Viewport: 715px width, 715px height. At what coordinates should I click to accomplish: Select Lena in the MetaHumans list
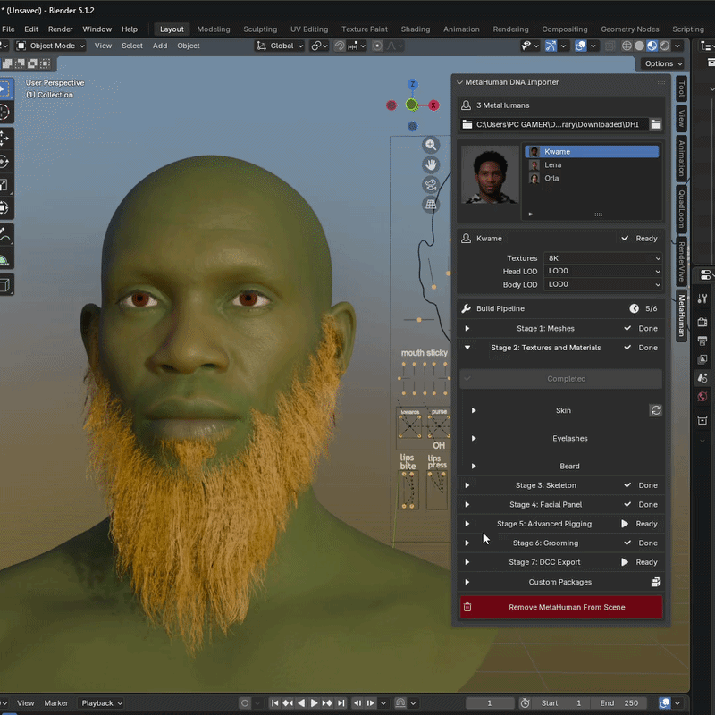pos(592,164)
